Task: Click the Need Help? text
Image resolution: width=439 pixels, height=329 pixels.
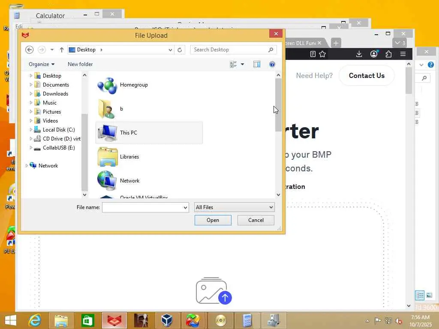Action: point(314,75)
